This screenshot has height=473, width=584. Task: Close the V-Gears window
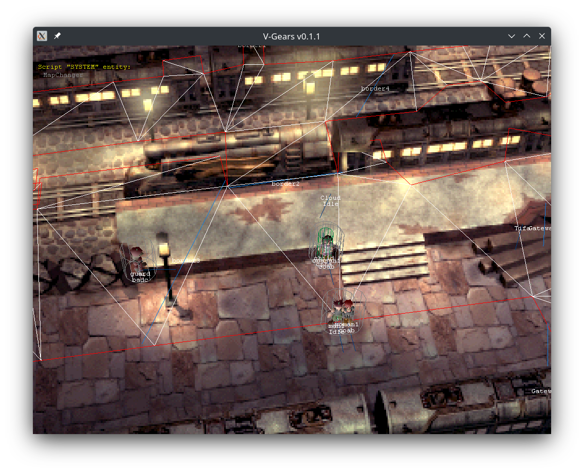[x=542, y=36]
